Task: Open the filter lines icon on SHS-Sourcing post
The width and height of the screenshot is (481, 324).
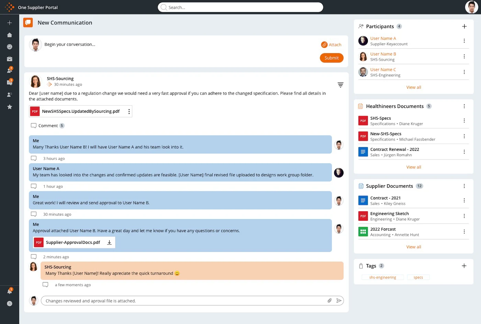Action: (x=340, y=85)
